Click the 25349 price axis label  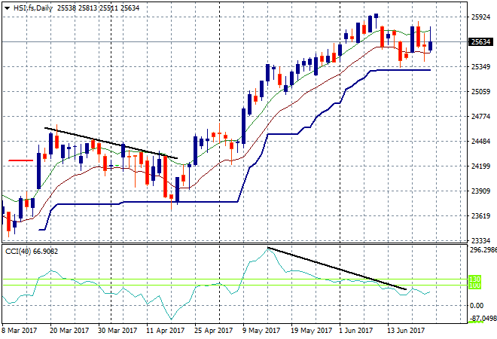480,66
